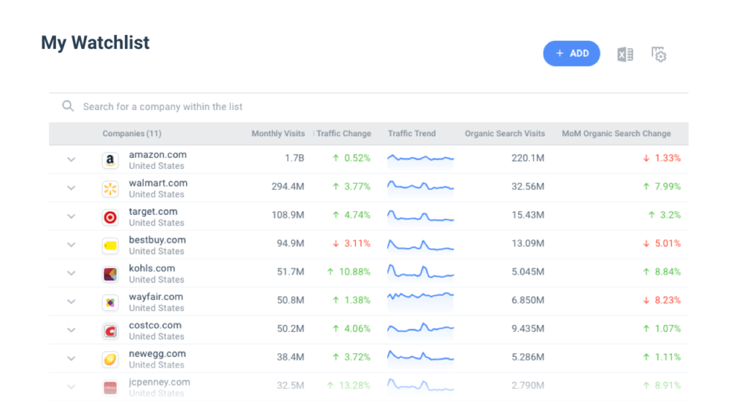Expand the bestbuy.com row chevron

pyautogui.click(x=71, y=245)
